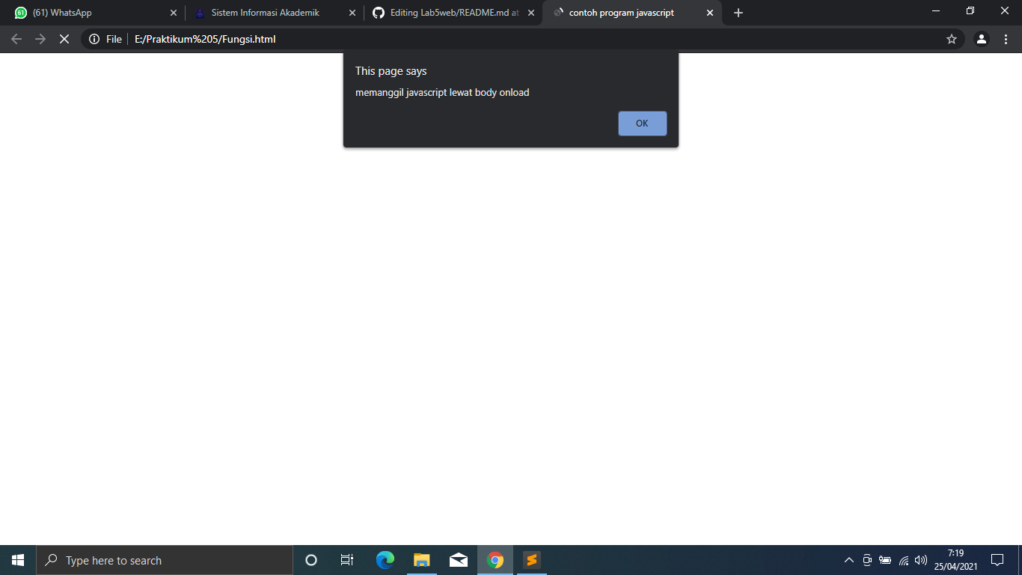Open the Action Center notifications panel

[x=998, y=560]
